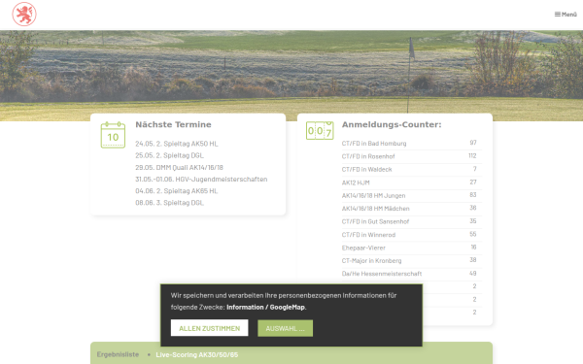
Task: Select CT/FD in Rosenhof row
Action: pos(412,156)
